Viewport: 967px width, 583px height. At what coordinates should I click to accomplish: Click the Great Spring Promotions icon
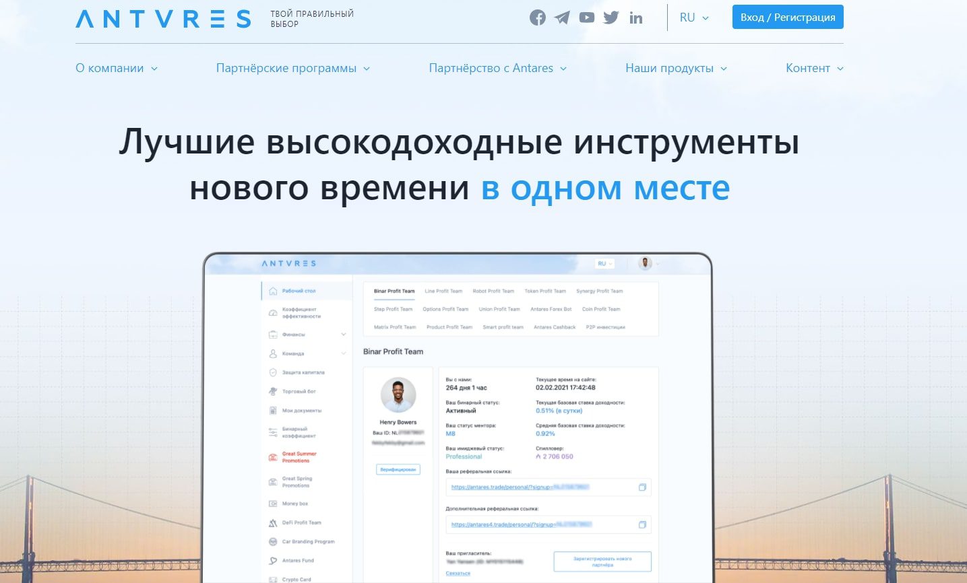pyautogui.click(x=273, y=482)
